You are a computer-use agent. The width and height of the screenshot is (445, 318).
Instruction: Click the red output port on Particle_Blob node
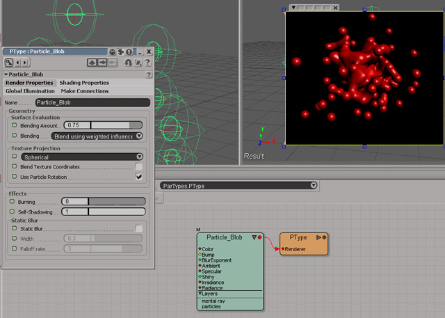259,237
